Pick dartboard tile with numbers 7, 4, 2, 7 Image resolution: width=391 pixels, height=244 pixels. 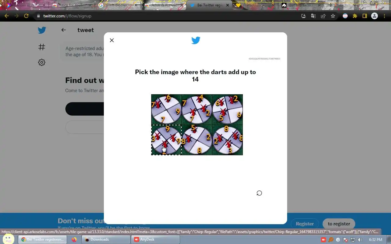pos(197,109)
